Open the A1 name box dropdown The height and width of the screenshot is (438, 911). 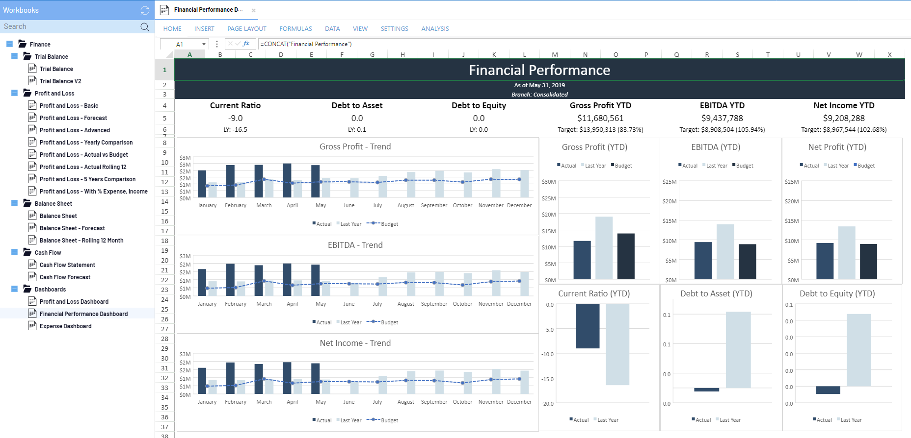click(204, 45)
